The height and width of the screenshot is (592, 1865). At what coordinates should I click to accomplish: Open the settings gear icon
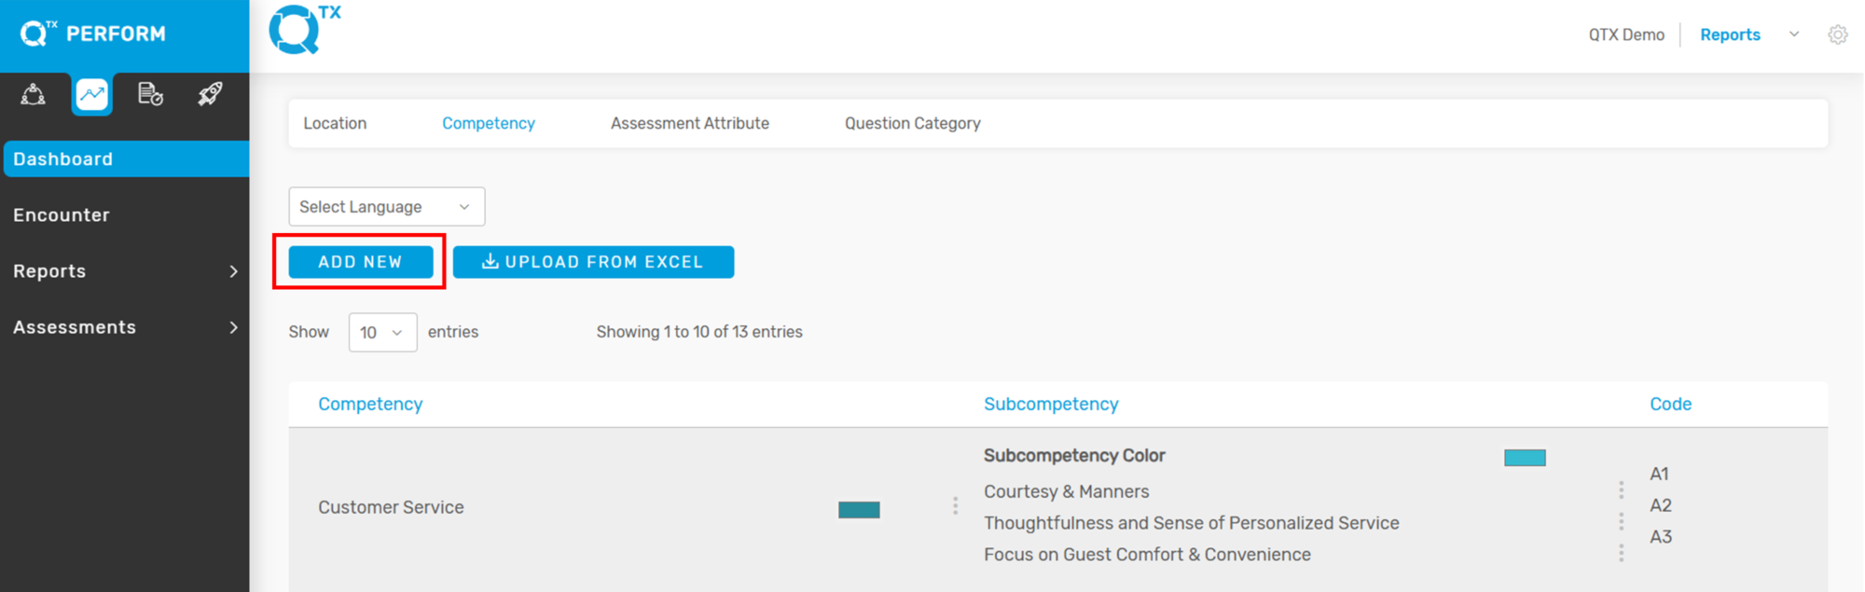point(1837,34)
